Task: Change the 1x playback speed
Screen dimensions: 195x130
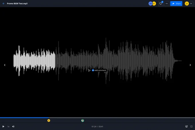Action: coord(8,127)
